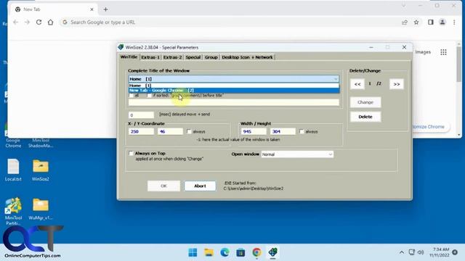Toggle the 'all' checkbox
Screen dimensions: 465x261
click(132, 96)
